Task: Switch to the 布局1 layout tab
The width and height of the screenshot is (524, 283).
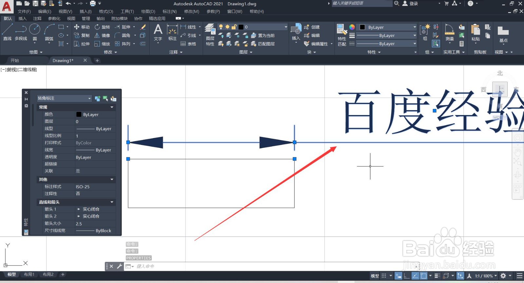Action: pyautogui.click(x=29, y=274)
